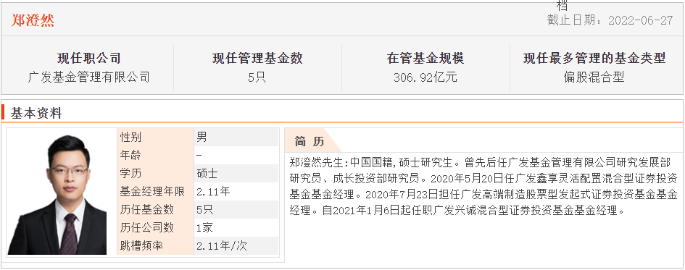The image size is (685, 270).
Task: Click the fund manager name 郑澄然
Action: coord(33,20)
